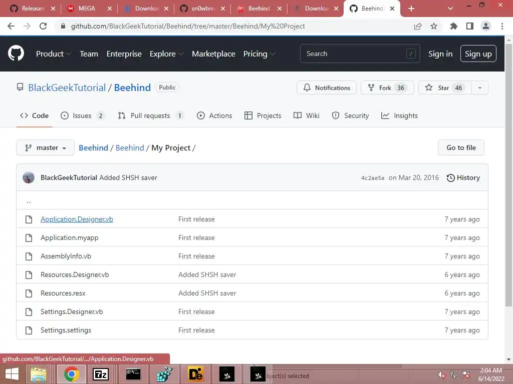Click the Sign in link
Screen dimensions: 513x384
click(x=440, y=54)
